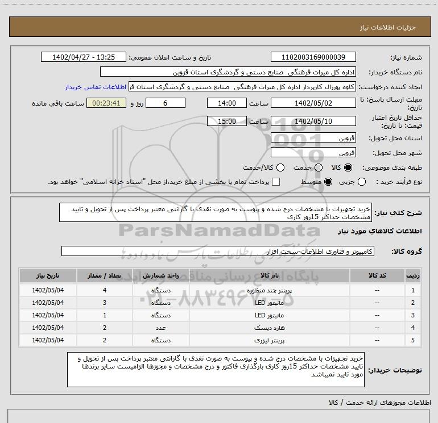Select the کالا radio button

point(348,167)
